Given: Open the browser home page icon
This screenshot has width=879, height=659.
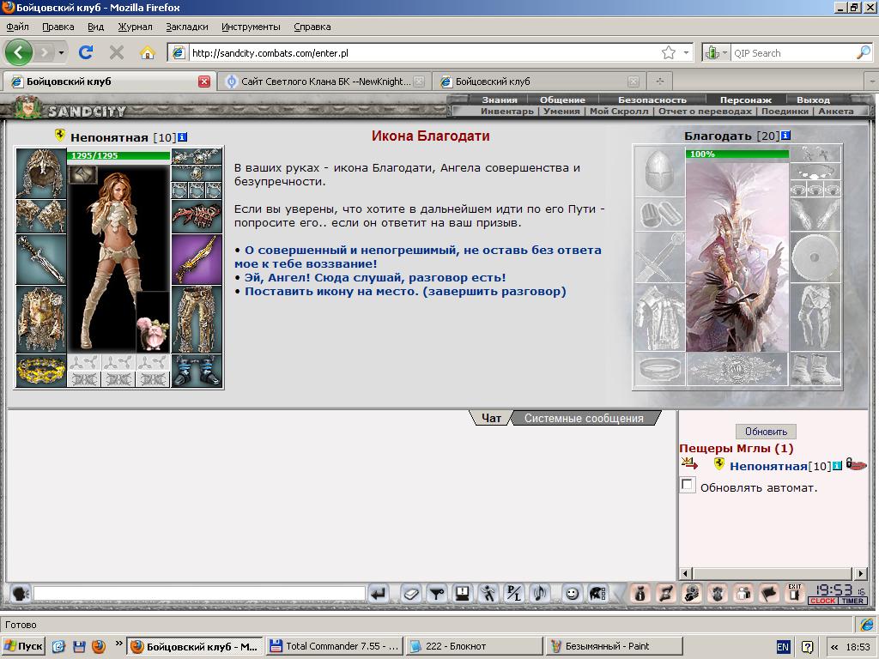Looking at the screenshot, I should pos(148,52).
